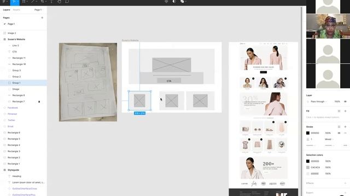Click the CACACA selection color swatch
This screenshot has width=350, height=196.
coord(308,167)
